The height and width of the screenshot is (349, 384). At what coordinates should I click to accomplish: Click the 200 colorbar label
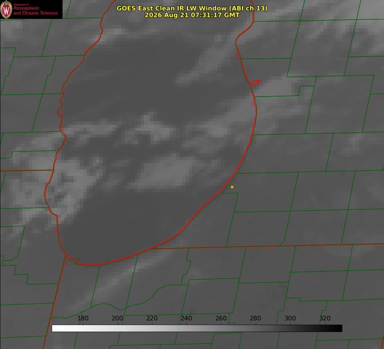coord(117,318)
